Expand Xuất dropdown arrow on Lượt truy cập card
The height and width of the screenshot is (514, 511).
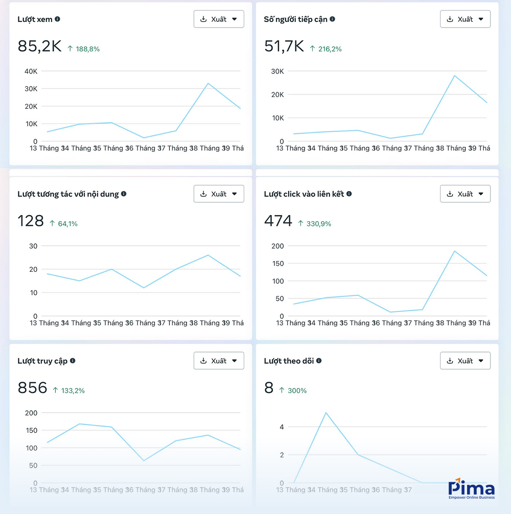point(235,361)
